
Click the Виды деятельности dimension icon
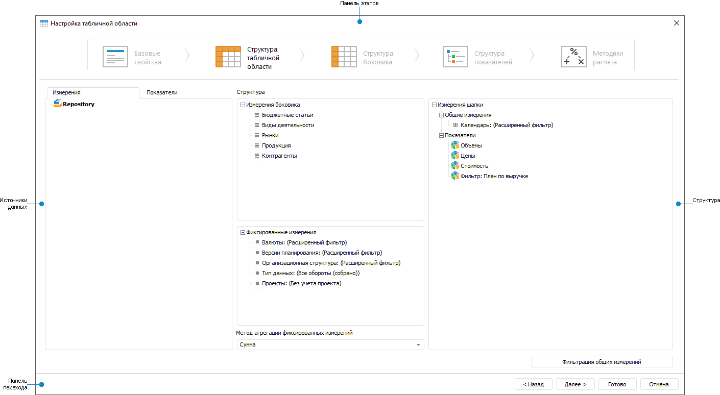point(257,125)
